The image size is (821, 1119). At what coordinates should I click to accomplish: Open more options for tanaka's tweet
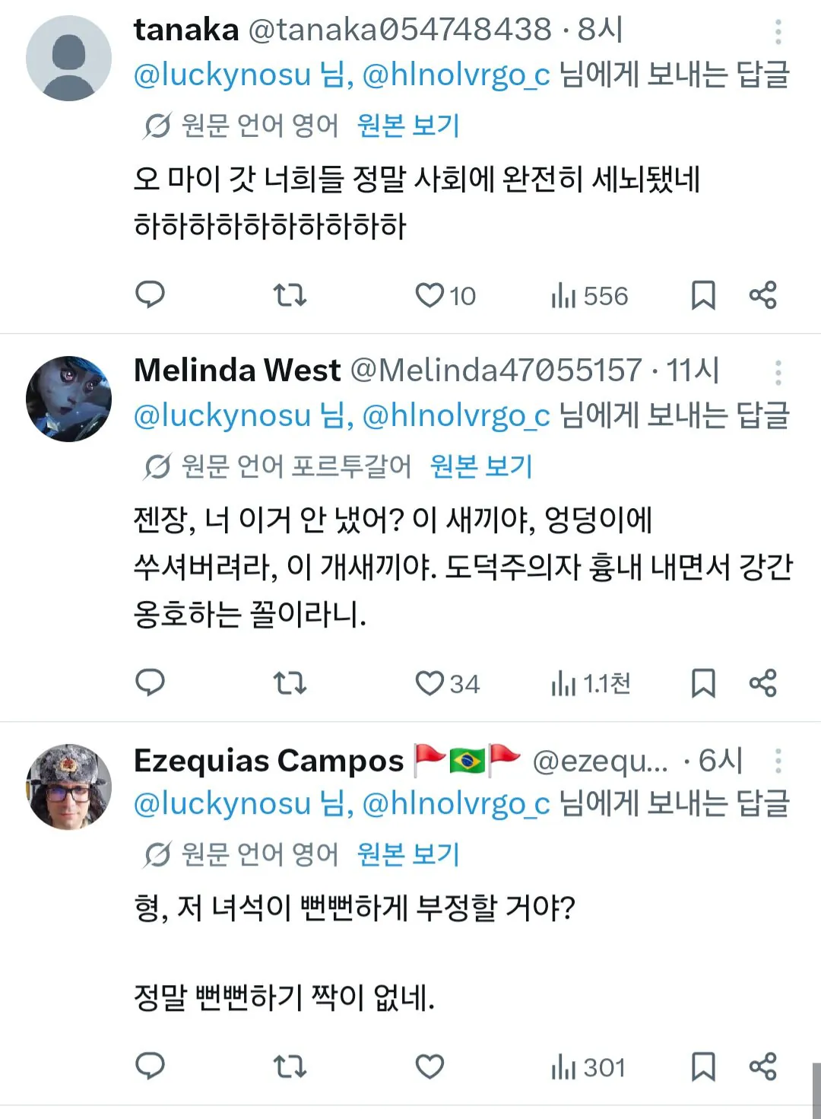[x=778, y=32]
